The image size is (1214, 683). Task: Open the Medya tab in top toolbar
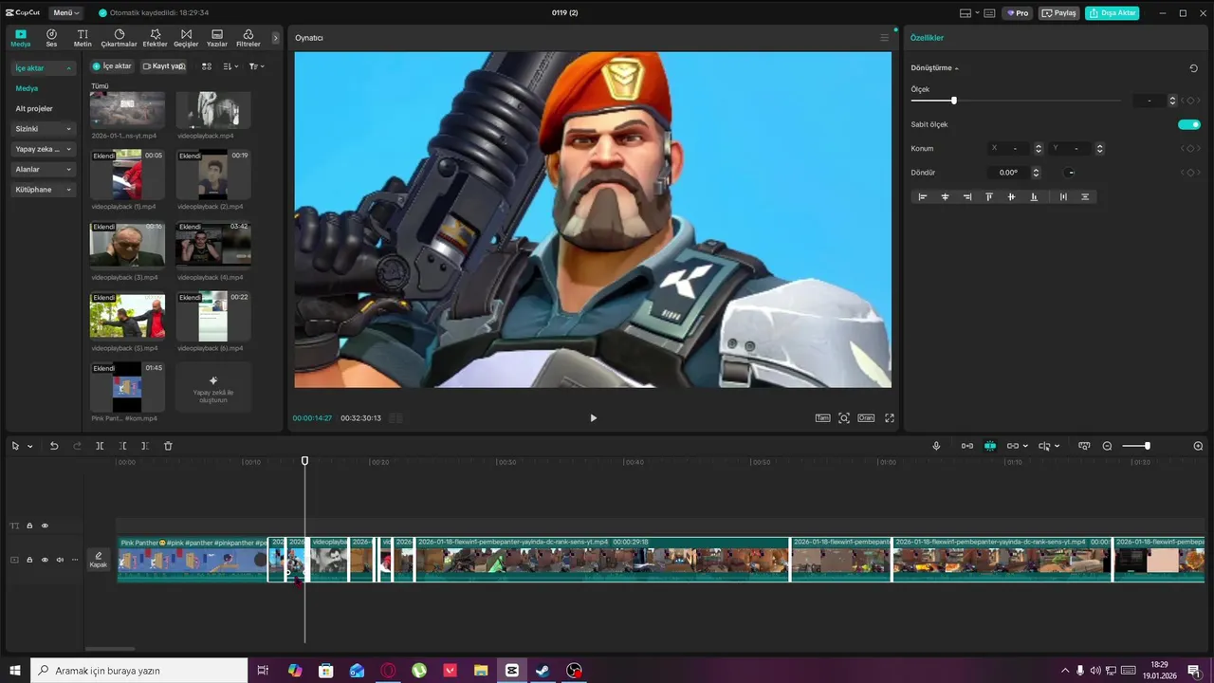21,38
